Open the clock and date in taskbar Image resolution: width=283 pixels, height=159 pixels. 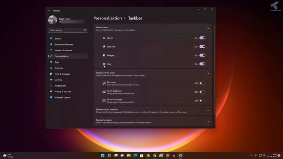click(272, 155)
